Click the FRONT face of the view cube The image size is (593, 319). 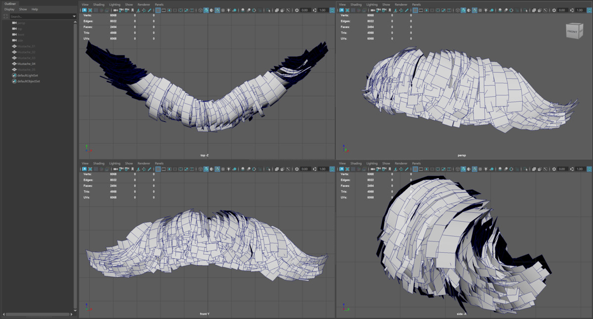572,32
